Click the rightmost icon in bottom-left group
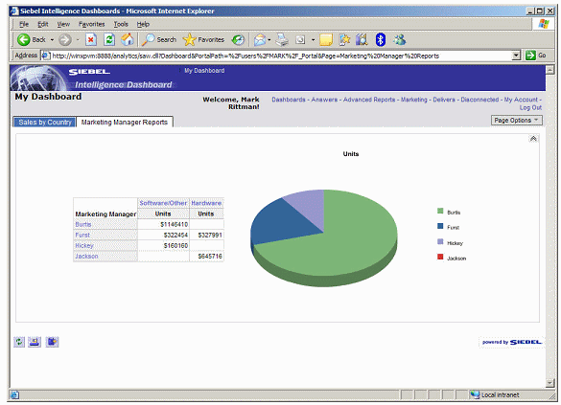Screen dimensions: 561x405 click(52, 342)
